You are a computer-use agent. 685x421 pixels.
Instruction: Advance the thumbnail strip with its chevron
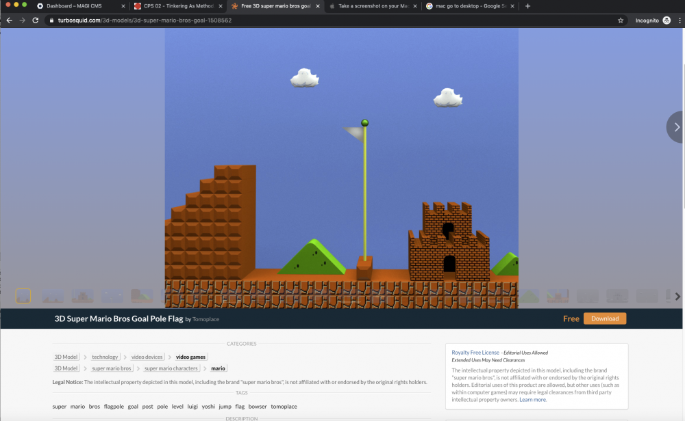coord(677,297)
